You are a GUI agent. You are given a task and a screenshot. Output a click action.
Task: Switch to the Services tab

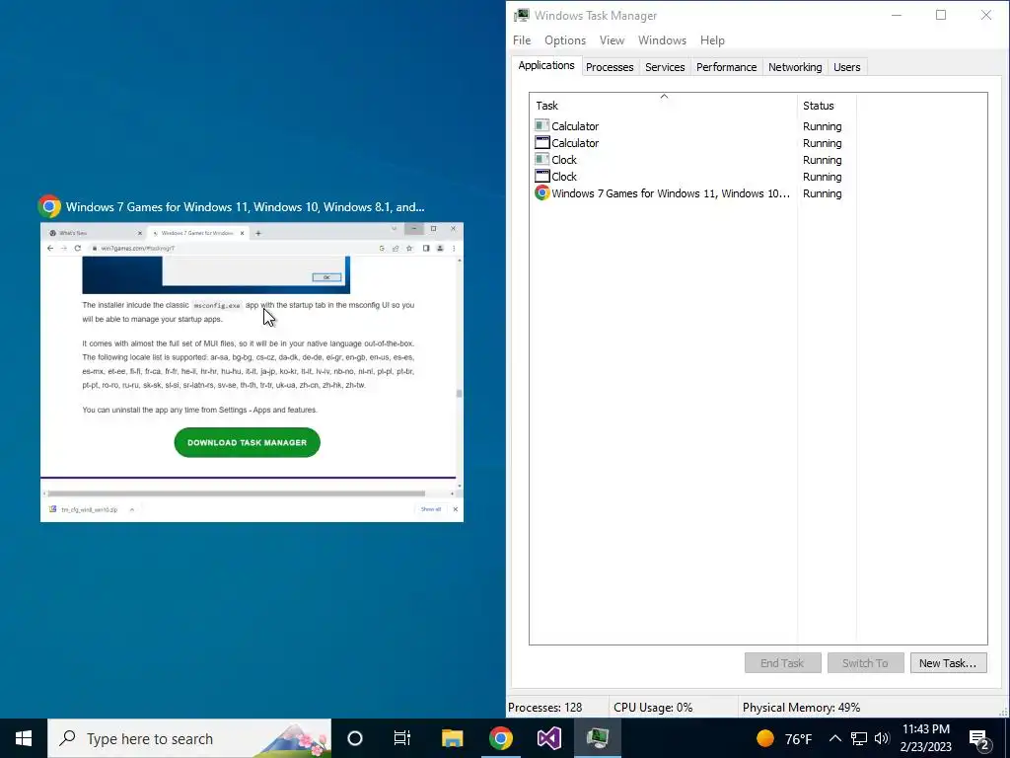tap(665, 67)
